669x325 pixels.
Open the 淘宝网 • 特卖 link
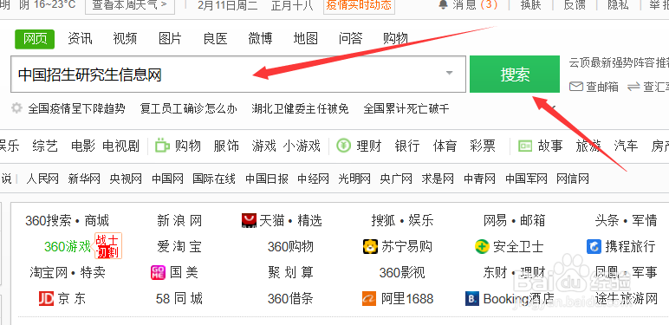pyautogui.click(x=67, y=272)
